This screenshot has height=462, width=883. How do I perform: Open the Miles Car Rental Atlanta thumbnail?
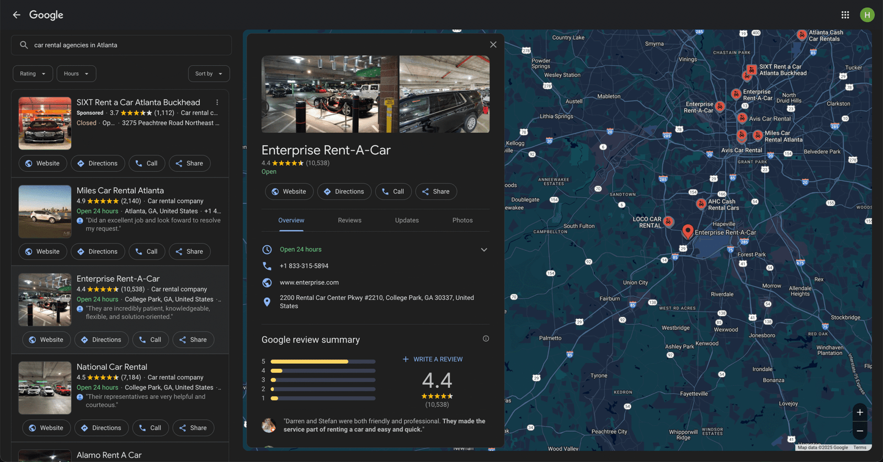pos(45,212)
